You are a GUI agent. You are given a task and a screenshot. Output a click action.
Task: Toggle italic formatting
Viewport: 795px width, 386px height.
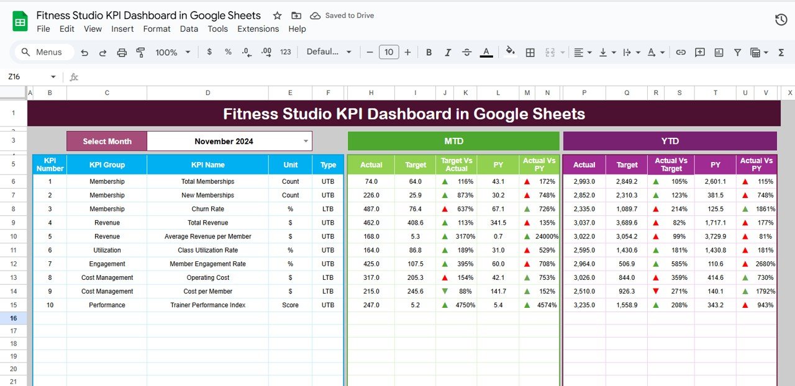(448, 52)
